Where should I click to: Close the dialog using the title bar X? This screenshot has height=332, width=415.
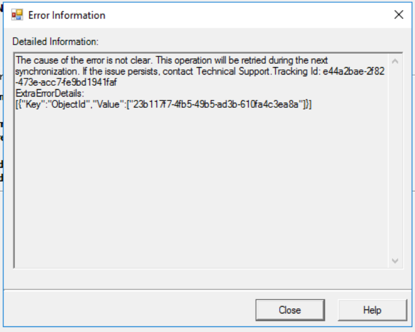pos(399,15)
